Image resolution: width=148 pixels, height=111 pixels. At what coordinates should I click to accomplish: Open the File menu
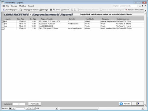click(7, 6)
